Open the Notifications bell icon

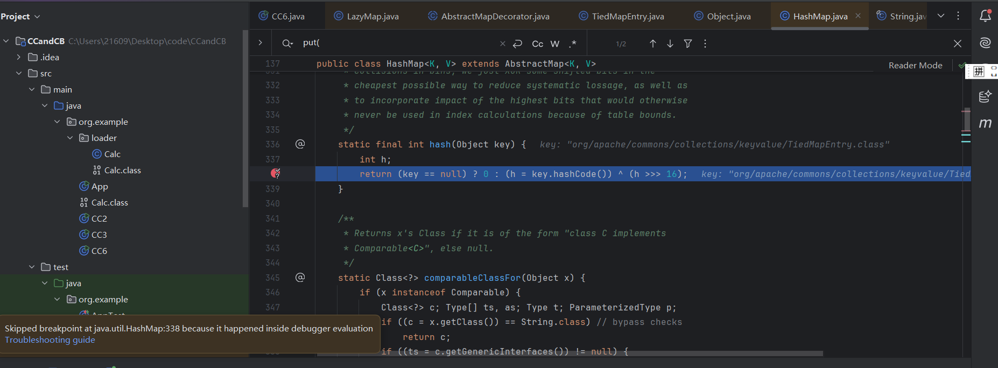[985, 16]
